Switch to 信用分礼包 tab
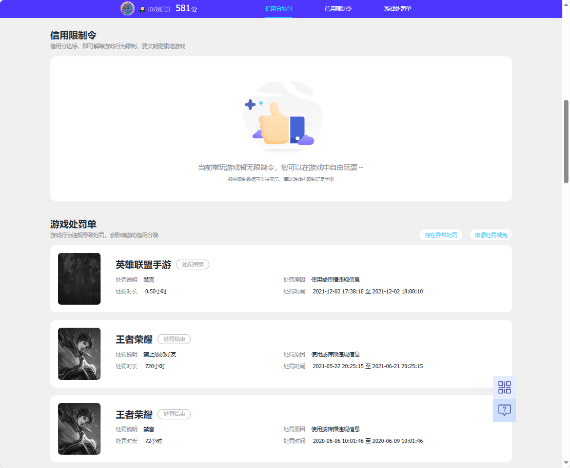The image size is (570, 468). [x=279, y=9]
